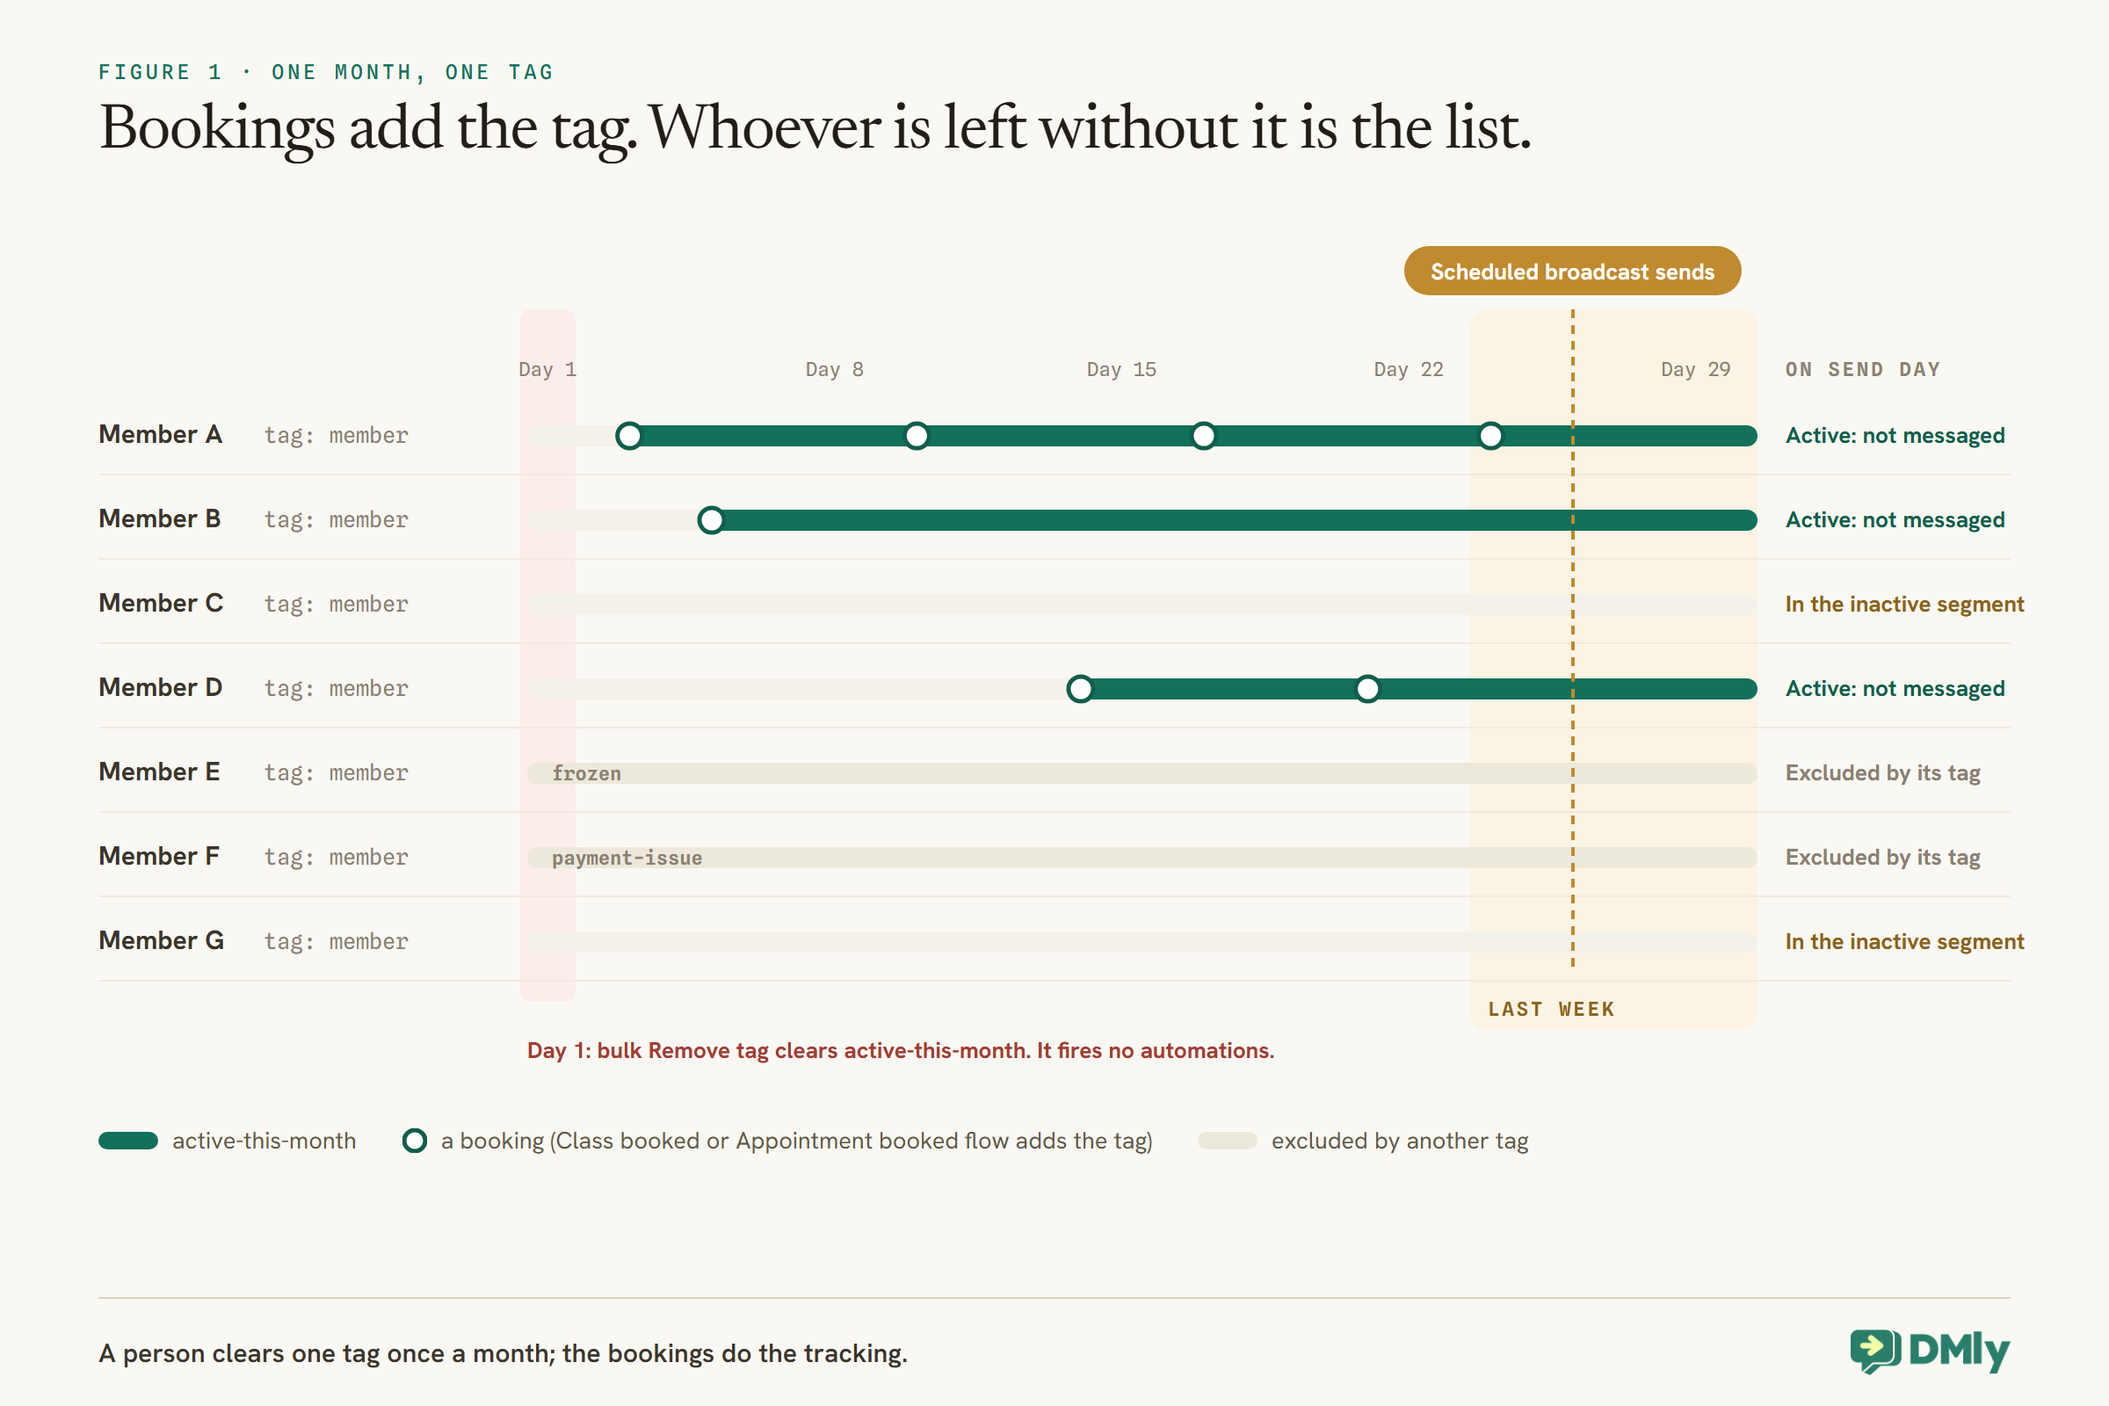This screenshot has height=1406, width=2109.
Task: Click the Member G row label
Action: pos(162,940)
